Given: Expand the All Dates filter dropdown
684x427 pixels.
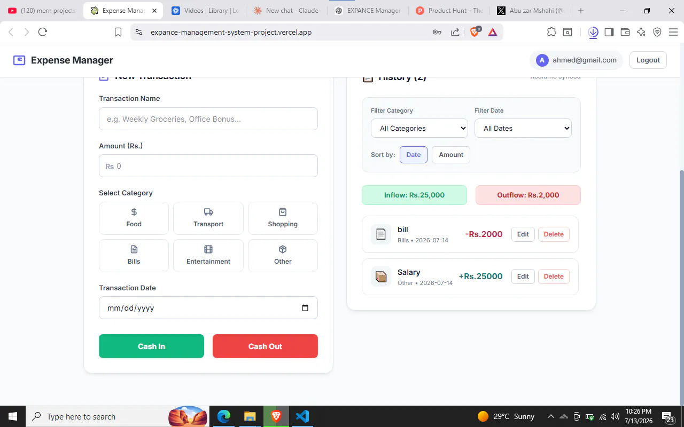Looking at the screenshot, I should pos(523,128).
